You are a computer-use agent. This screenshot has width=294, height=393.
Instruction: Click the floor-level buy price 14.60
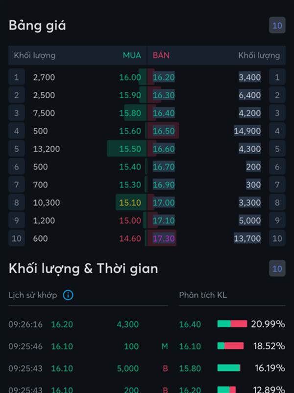click(130, 238)
